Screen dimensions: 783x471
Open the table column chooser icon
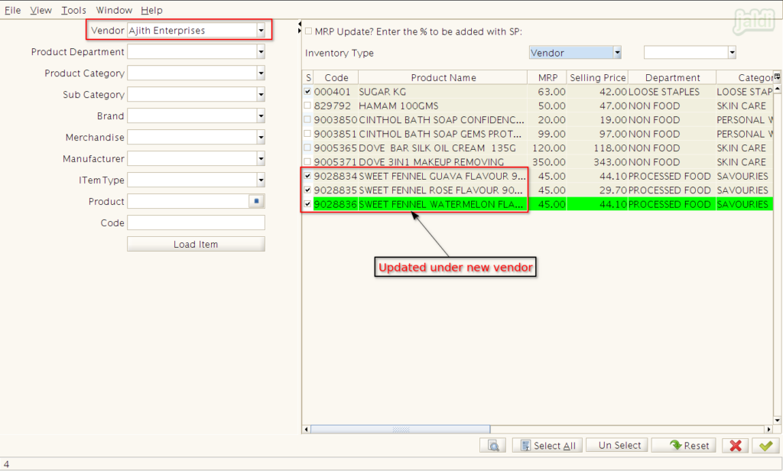tap(777, 76)
